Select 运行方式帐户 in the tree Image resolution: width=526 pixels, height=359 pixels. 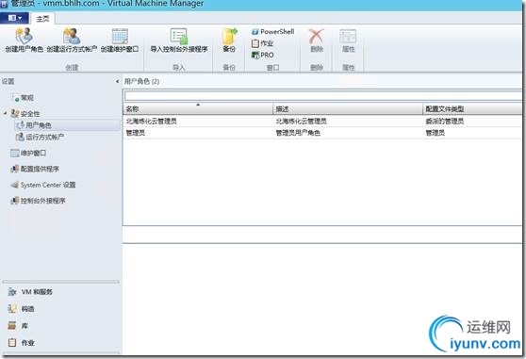point(45,137)
